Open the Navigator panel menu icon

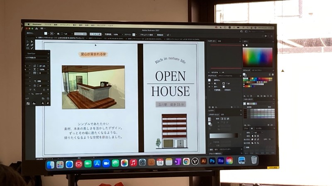point(240,41)
